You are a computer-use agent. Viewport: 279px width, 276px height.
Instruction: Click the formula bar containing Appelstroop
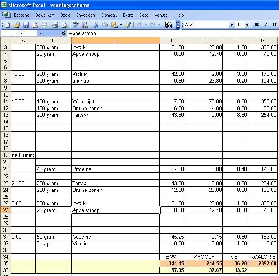pyautogui.click(x=157, y=33)
